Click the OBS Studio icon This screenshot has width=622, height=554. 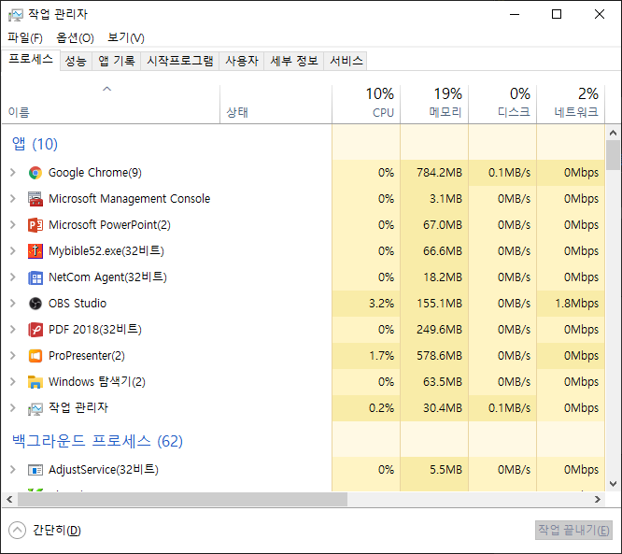(x=35, y=304)
